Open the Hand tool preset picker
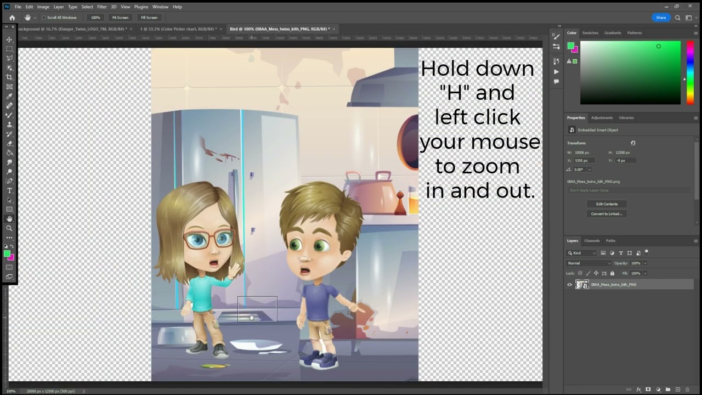 [x=30, y=18]
